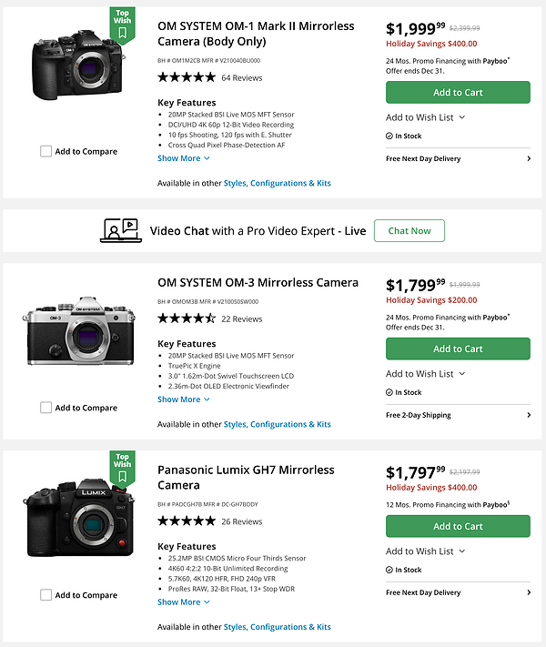This screenshot has width=546, height=647.
Task: Click the In Stock checkmark icon for OM-3
Action: pos(389,392)
